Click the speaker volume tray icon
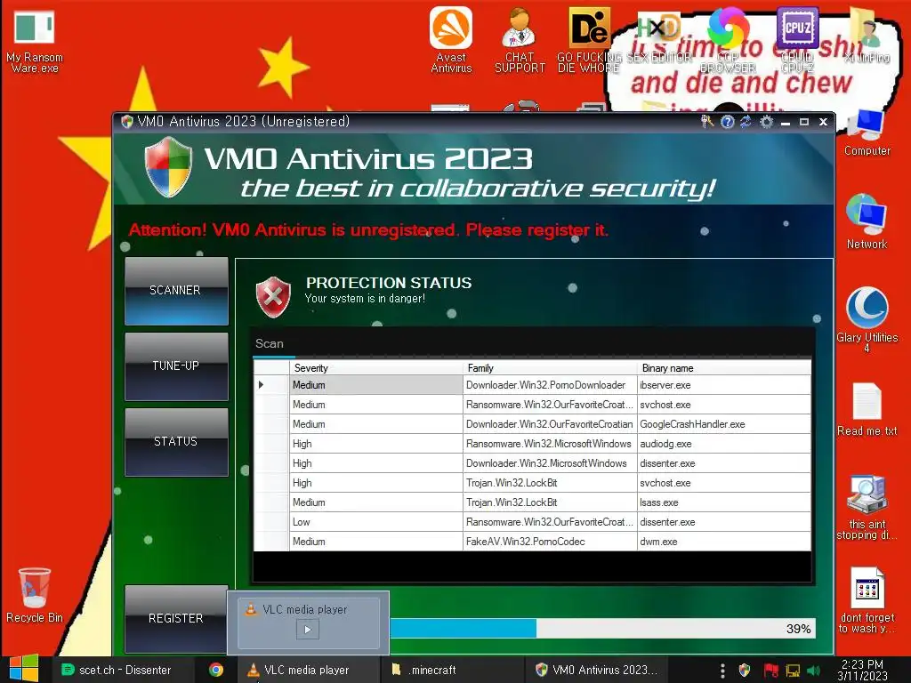 (x=814, y=671)
